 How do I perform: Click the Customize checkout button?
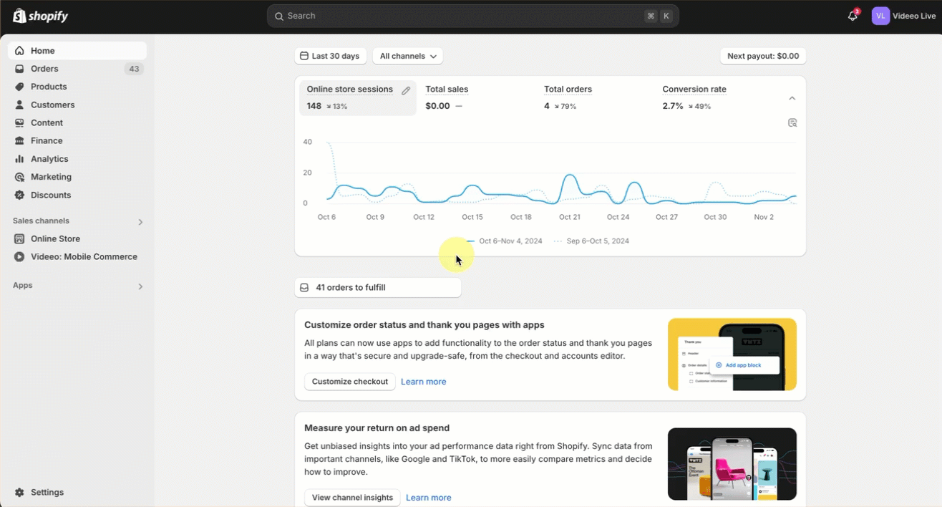[x=349, y=382]
